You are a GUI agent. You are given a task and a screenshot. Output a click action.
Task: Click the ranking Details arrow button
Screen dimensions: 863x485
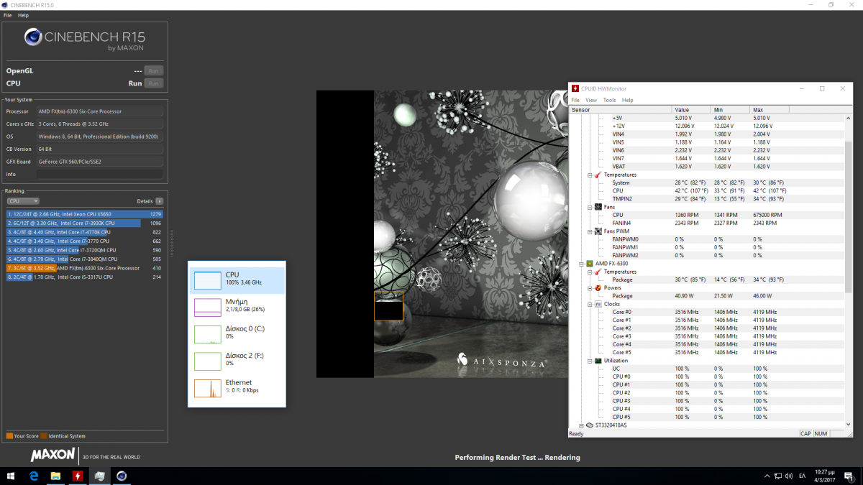160,201
